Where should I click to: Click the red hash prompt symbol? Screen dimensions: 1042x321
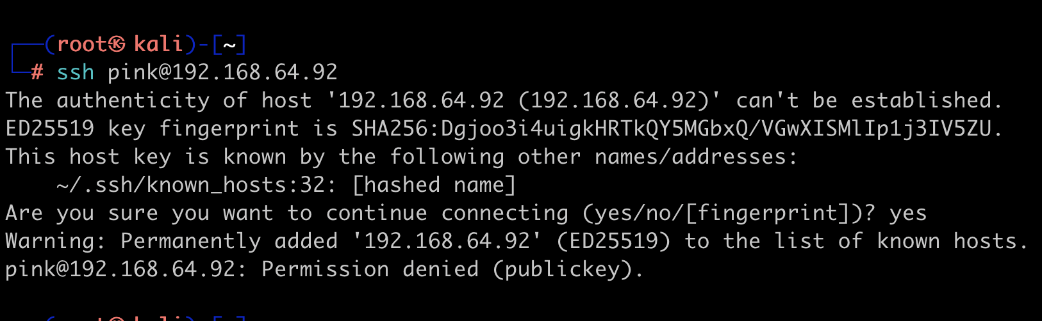tap(37, 72)
